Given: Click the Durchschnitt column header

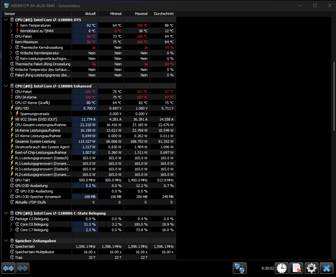Looking at the screenshot, I should [163, 14].
